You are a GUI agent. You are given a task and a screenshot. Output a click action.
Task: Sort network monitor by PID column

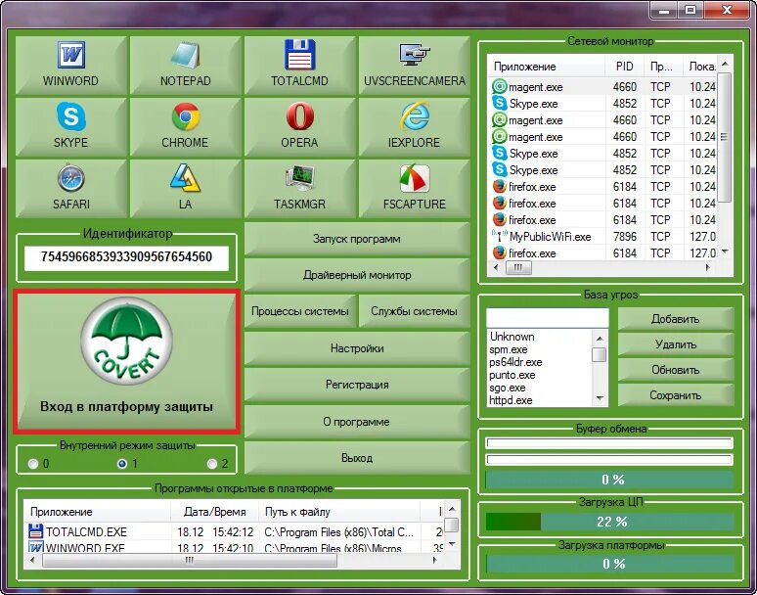[625, 67]
